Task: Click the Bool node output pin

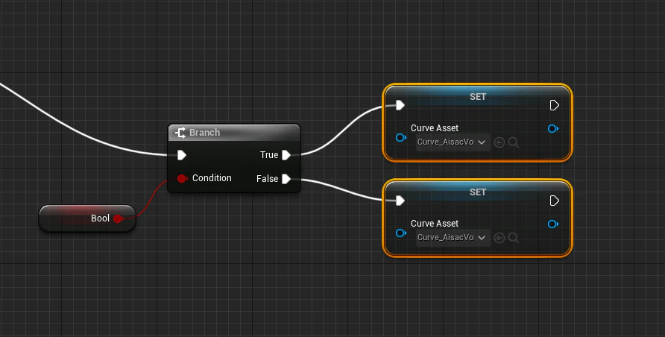Action: pyautogui.click(x=118, y=218)
